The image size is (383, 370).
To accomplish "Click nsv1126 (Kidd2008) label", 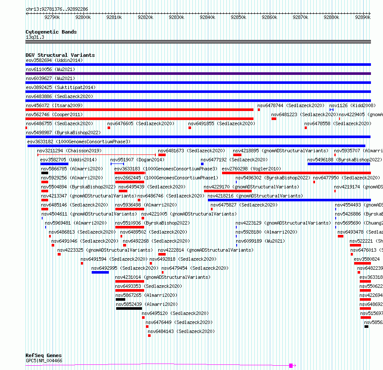I will [352, 105].
